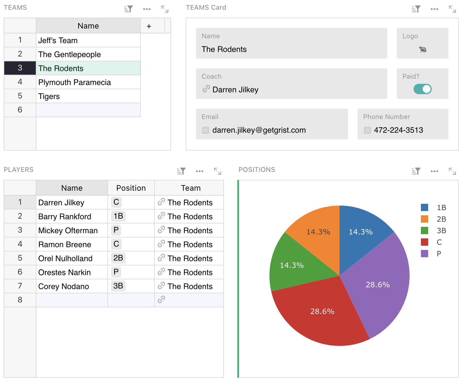Select row 3 header in TEAMS table
This screenshot has height=382, width=463.
[20, 68]
